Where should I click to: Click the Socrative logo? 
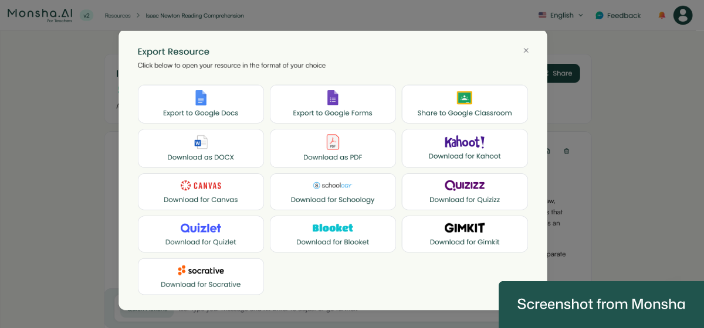click(201, 271)
